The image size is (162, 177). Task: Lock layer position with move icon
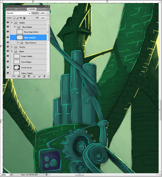pyautogui.click(x=21, y=18)
